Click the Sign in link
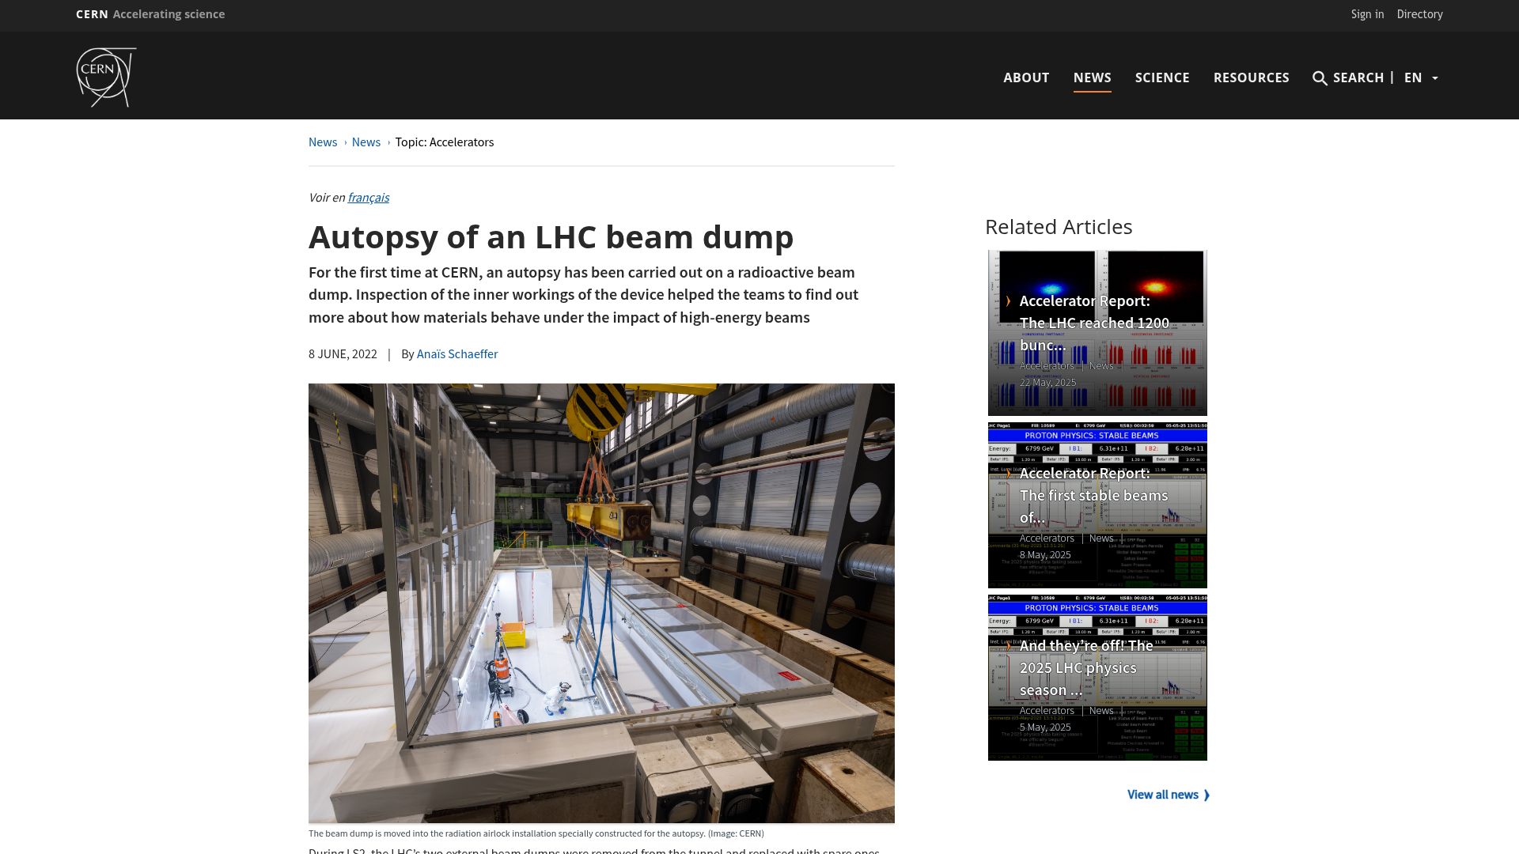Screen dimensions: 1519x854 tap(1367, 14)
